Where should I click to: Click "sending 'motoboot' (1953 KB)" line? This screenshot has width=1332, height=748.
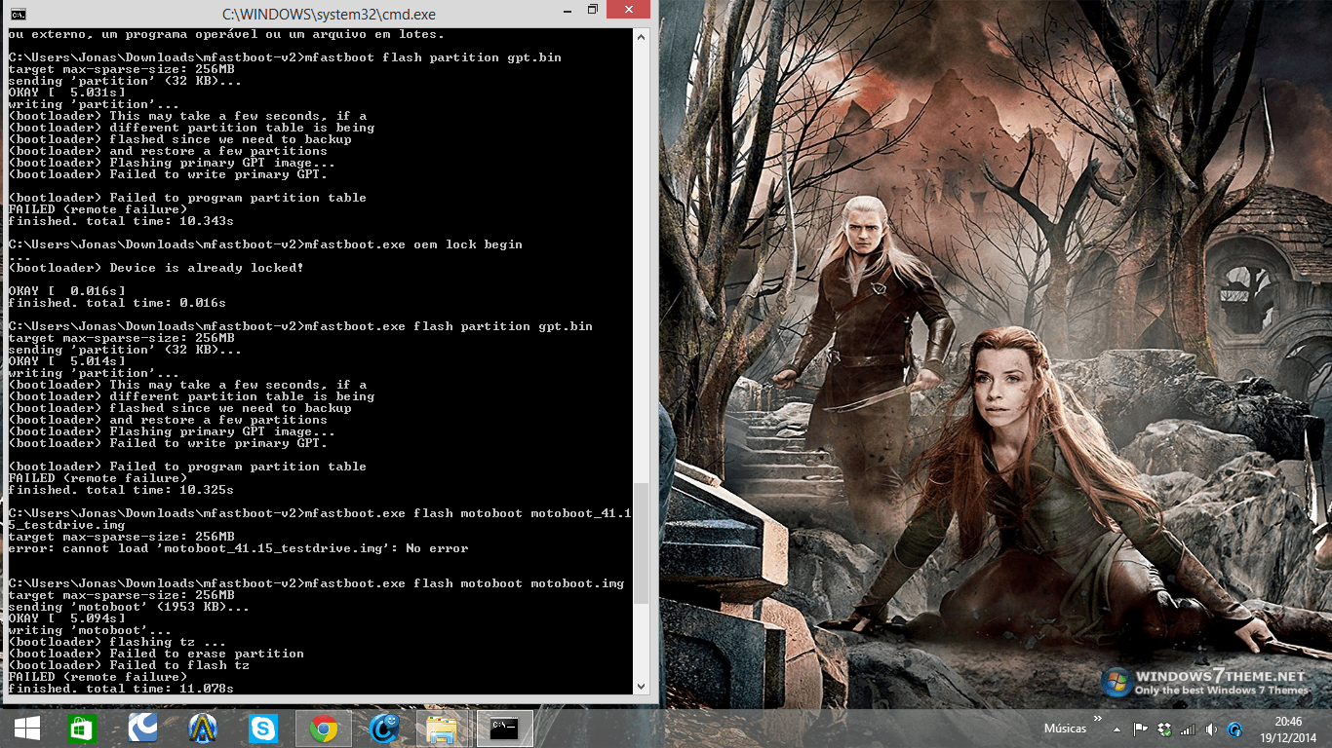coord(129,607)
